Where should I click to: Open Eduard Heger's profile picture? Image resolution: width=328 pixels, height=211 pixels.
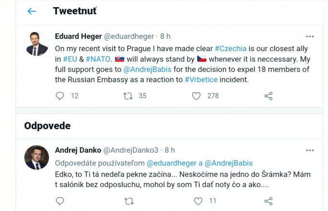pos(36,44)
